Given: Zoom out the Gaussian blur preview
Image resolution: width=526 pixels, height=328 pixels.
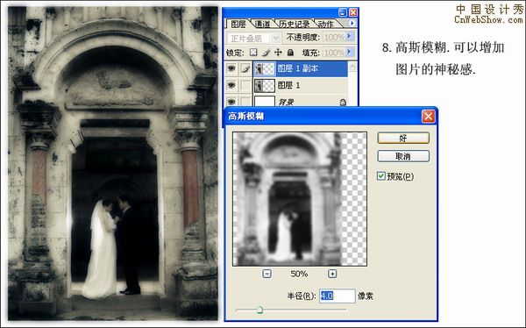Looking at the screenshot, I should pos(267,274).
